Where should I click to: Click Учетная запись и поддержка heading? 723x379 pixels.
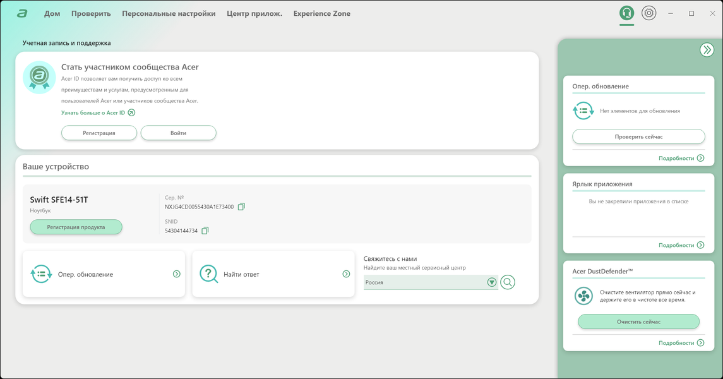[x=66, y=43]
